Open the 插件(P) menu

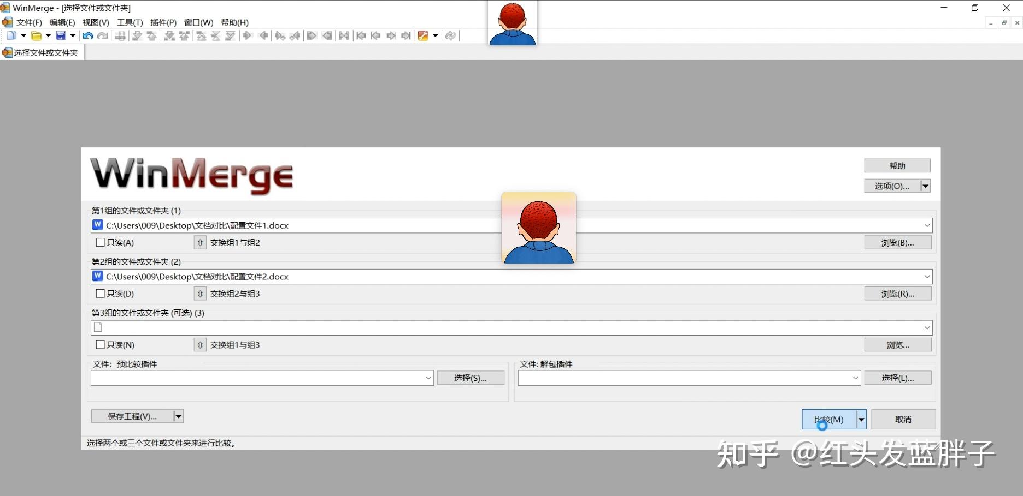point(163,22)
